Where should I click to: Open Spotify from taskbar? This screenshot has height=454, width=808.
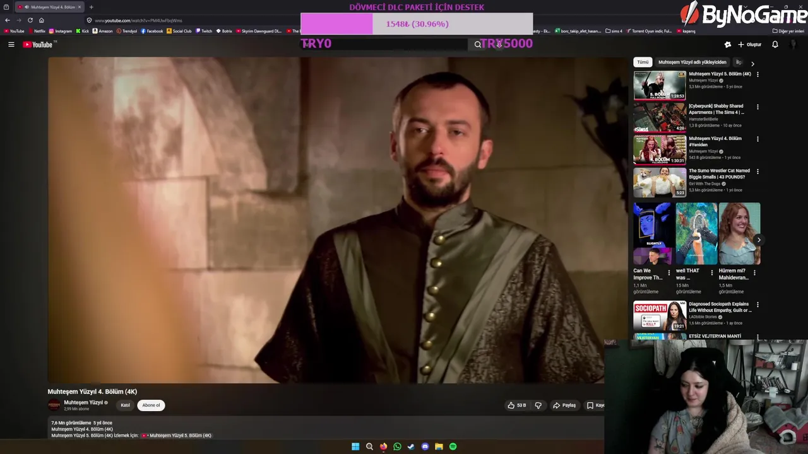(453, 446)
